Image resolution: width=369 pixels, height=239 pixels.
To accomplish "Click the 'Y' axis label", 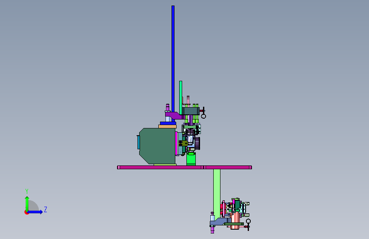I will pos(27,191).
